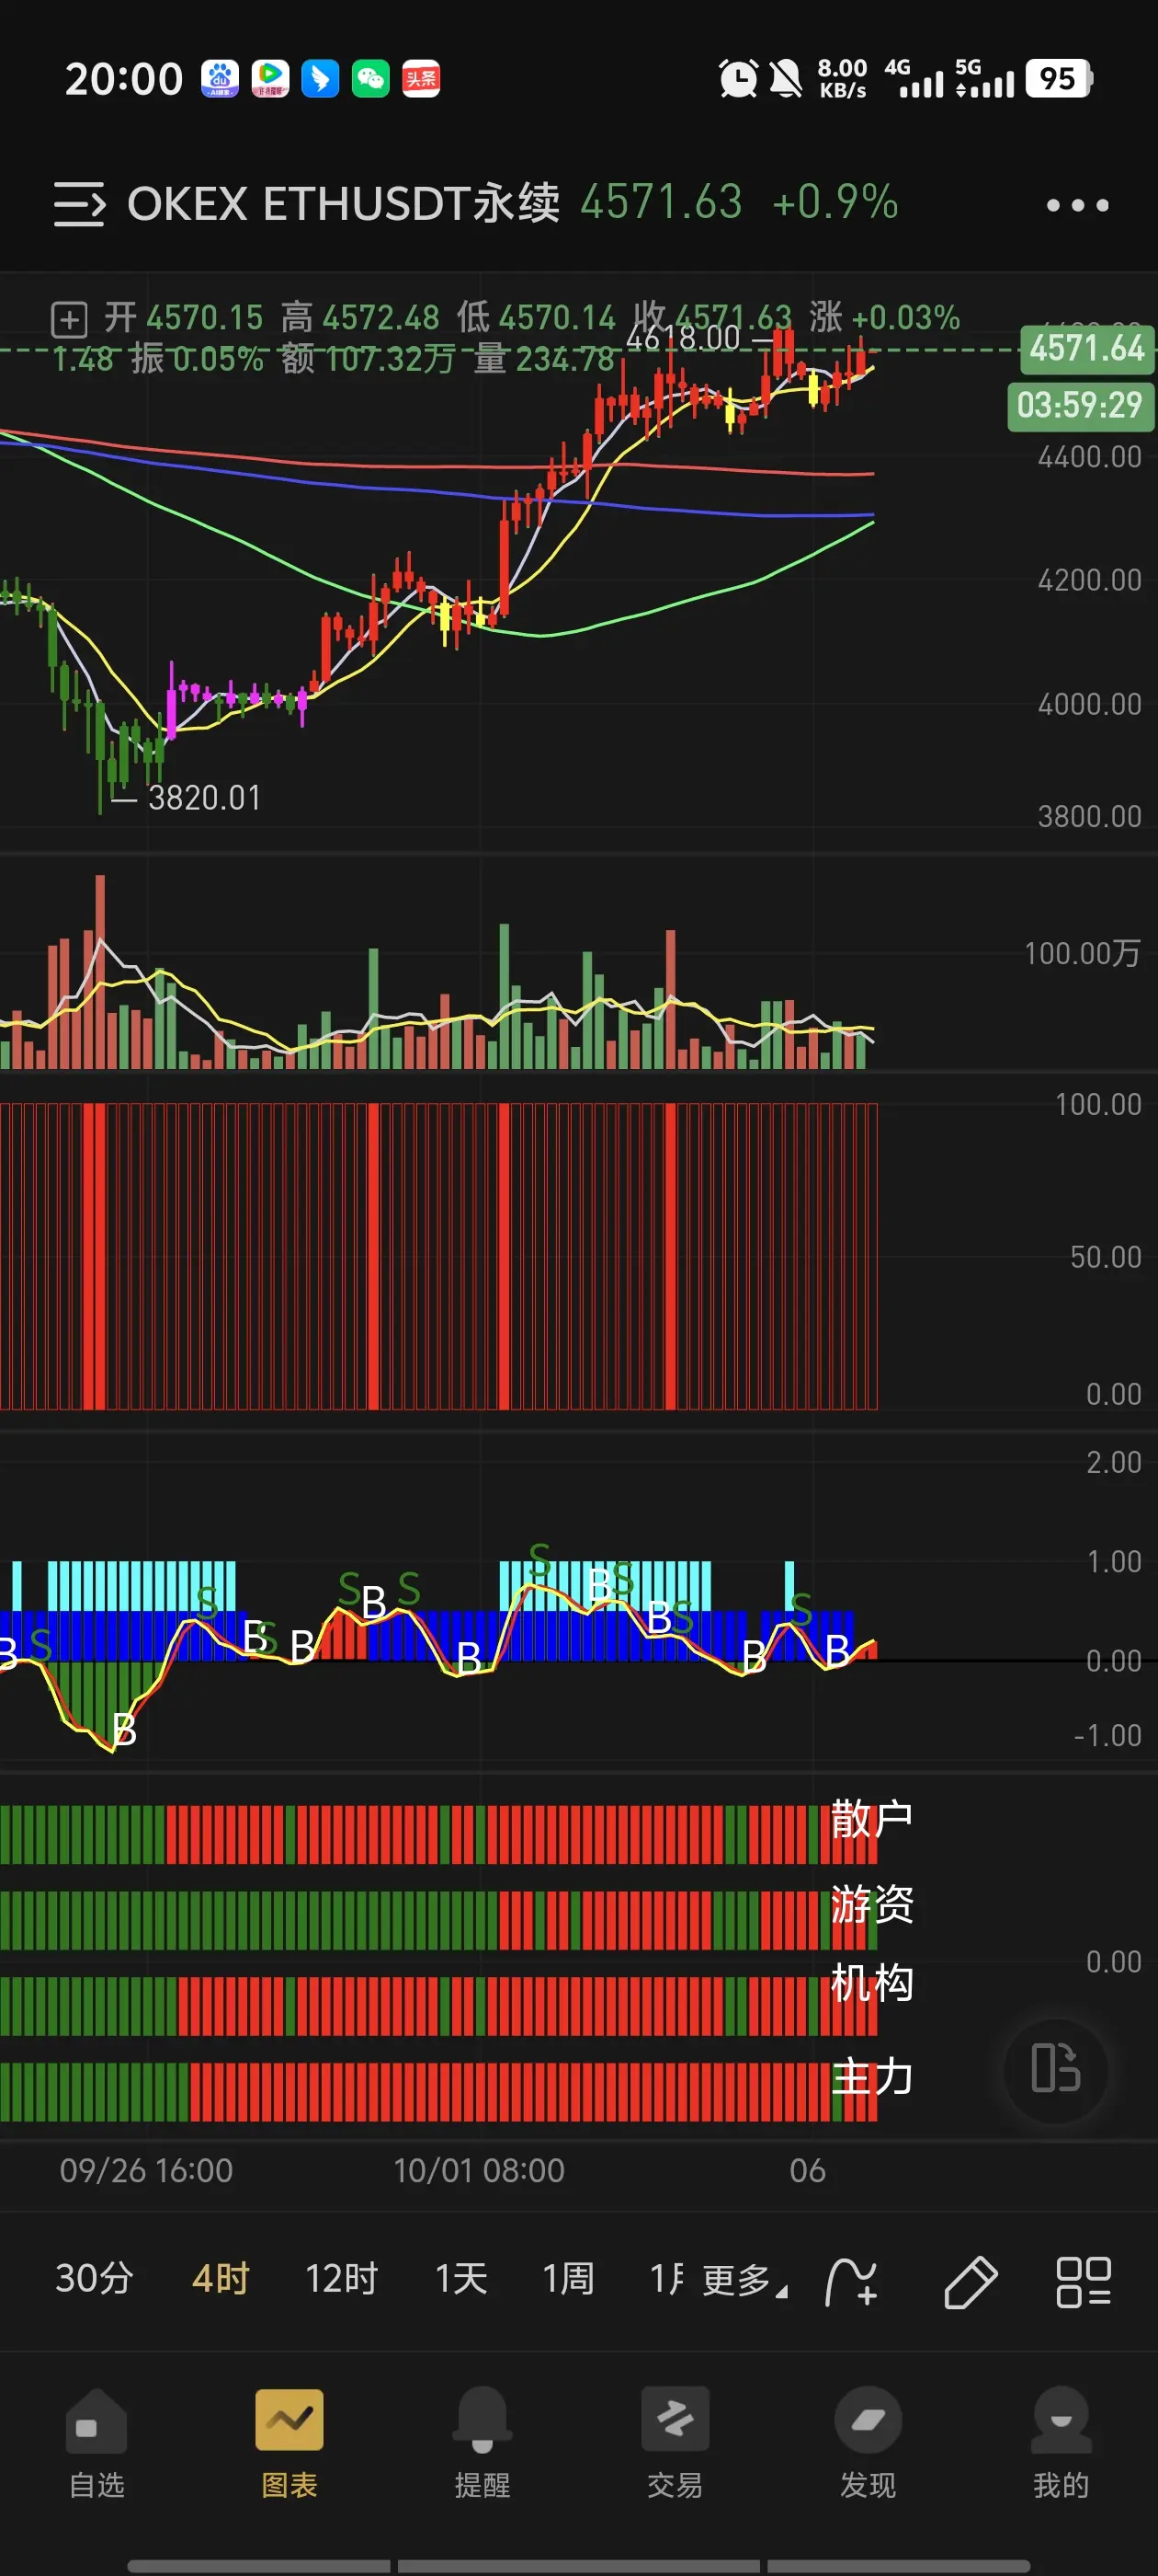Tap the header price 4571.63
The image size is (1158, 2576).
[x=661, y=202]
